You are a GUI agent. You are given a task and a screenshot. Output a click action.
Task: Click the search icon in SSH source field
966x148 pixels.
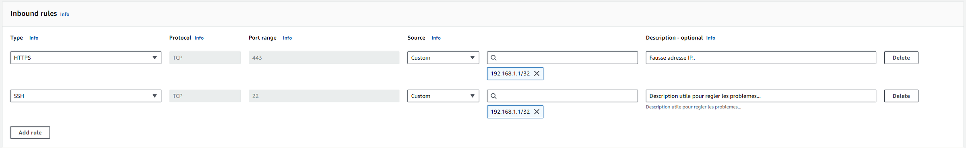[x=494, y=96]
